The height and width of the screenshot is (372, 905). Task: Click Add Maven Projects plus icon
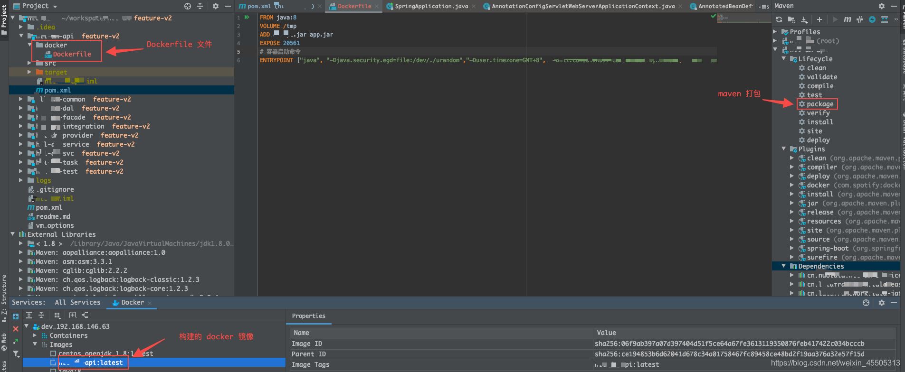tap(819, 19)
